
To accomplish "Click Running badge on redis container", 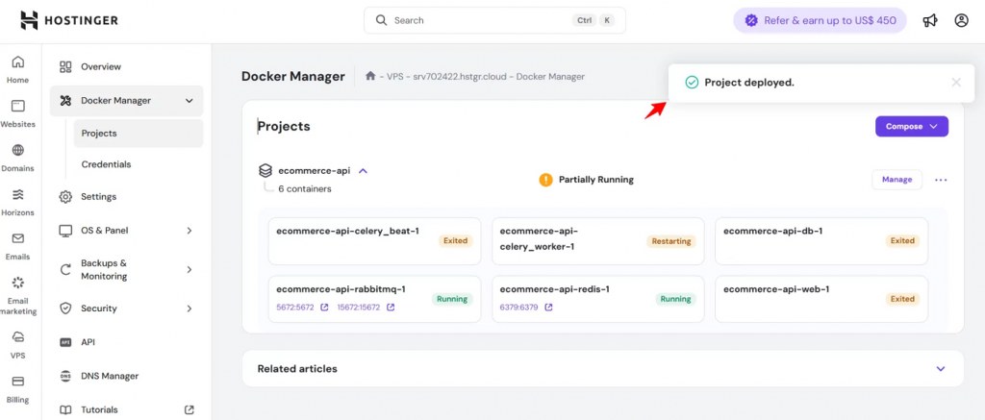I will 676,299.
